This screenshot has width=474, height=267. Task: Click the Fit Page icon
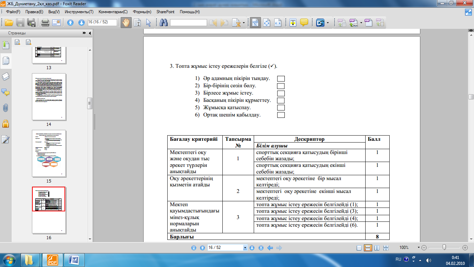tap(267, 23)
